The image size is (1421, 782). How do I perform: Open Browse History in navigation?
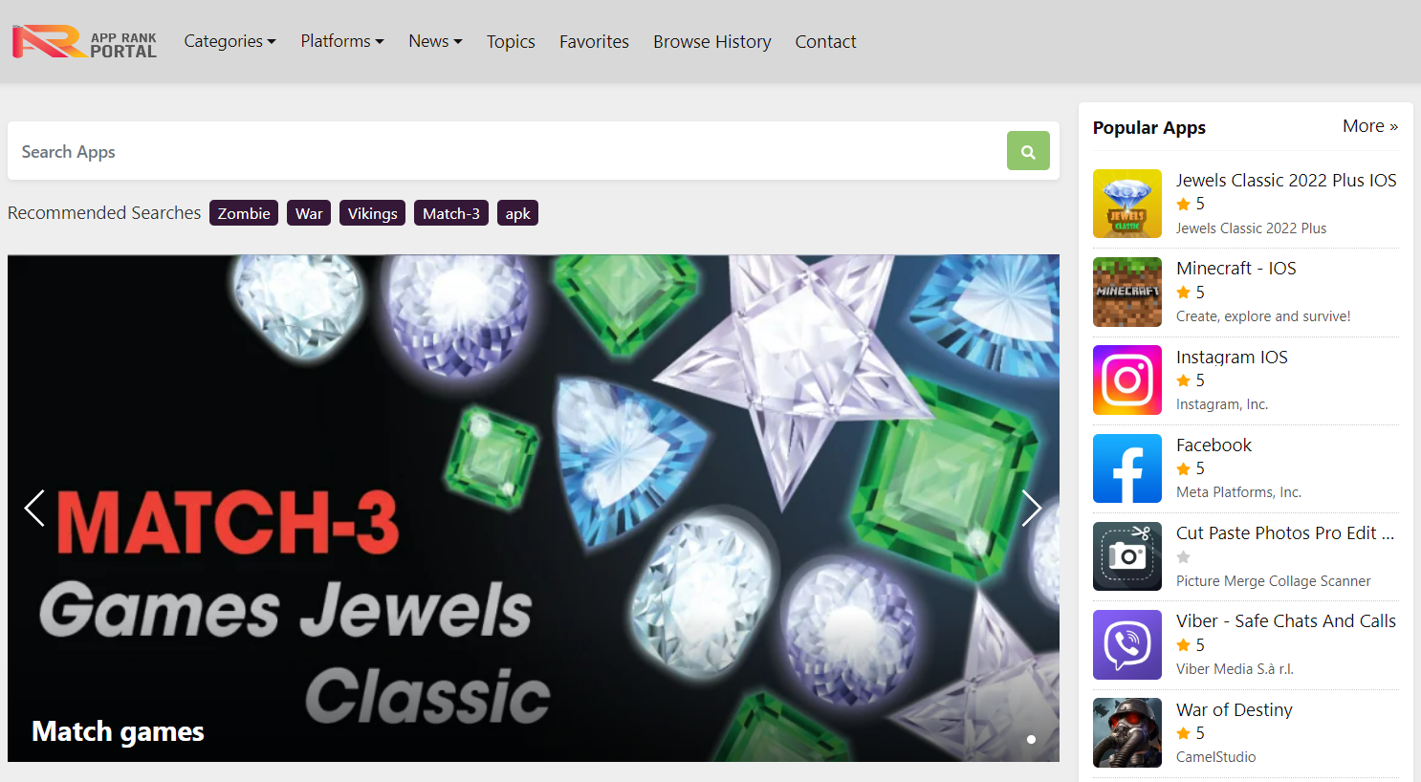tap(712, 41)
